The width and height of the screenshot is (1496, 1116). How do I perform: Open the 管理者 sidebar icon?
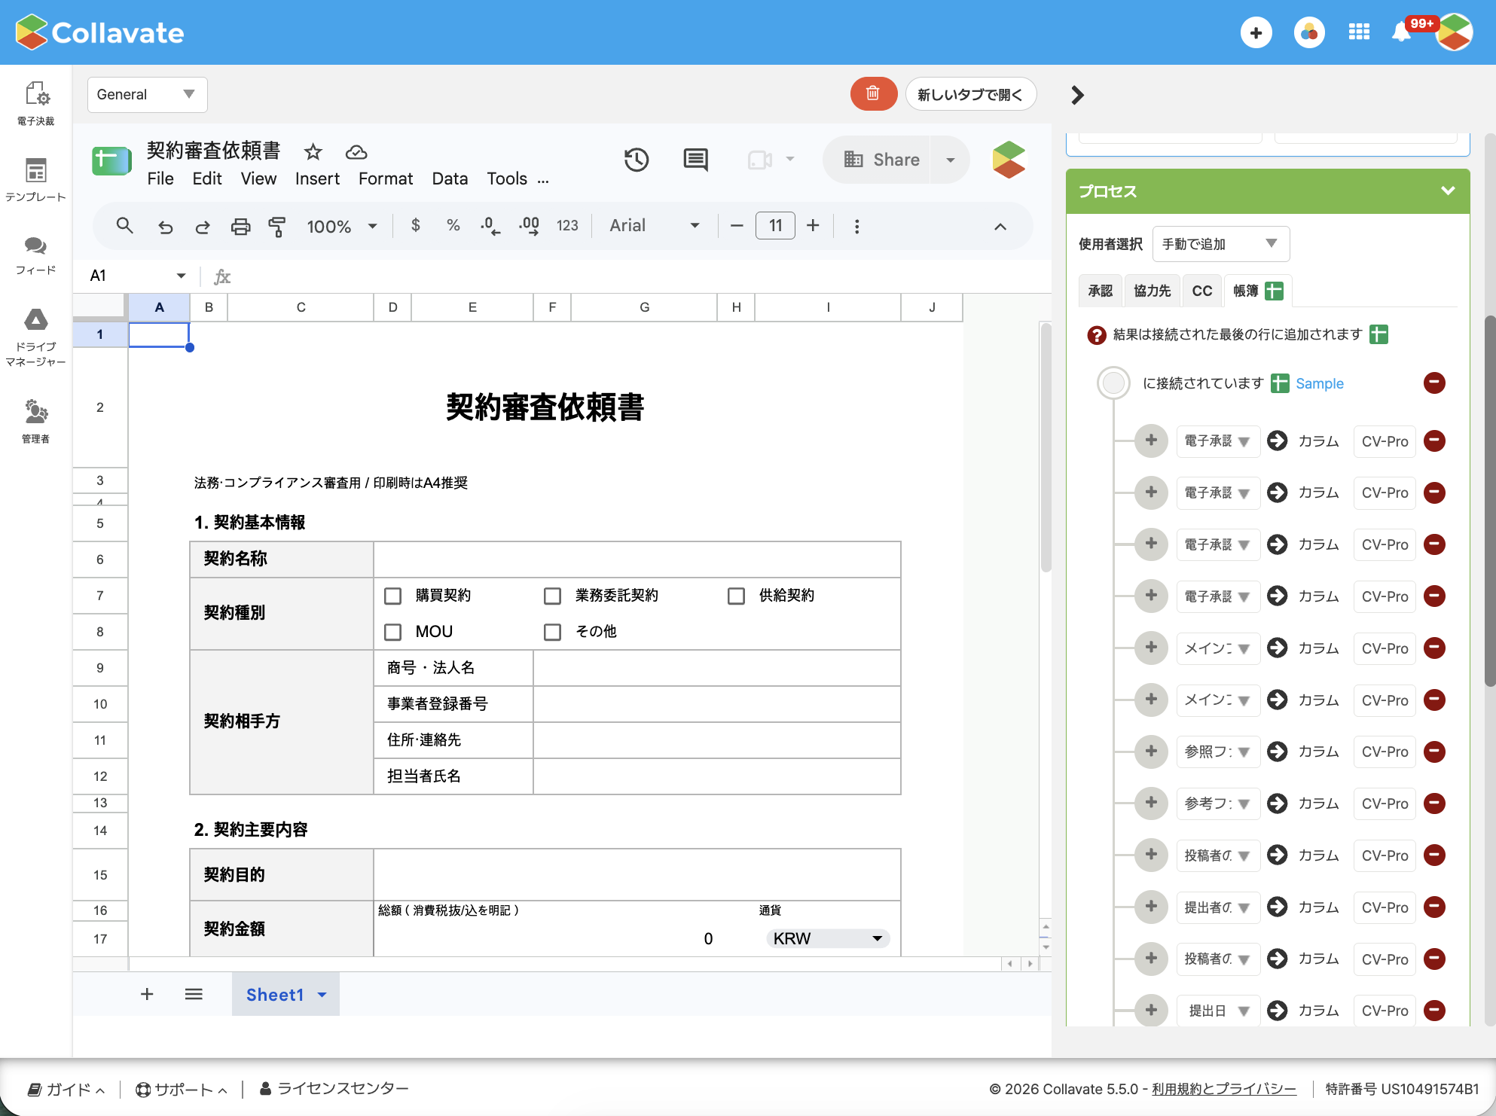[x=36, y=421]
